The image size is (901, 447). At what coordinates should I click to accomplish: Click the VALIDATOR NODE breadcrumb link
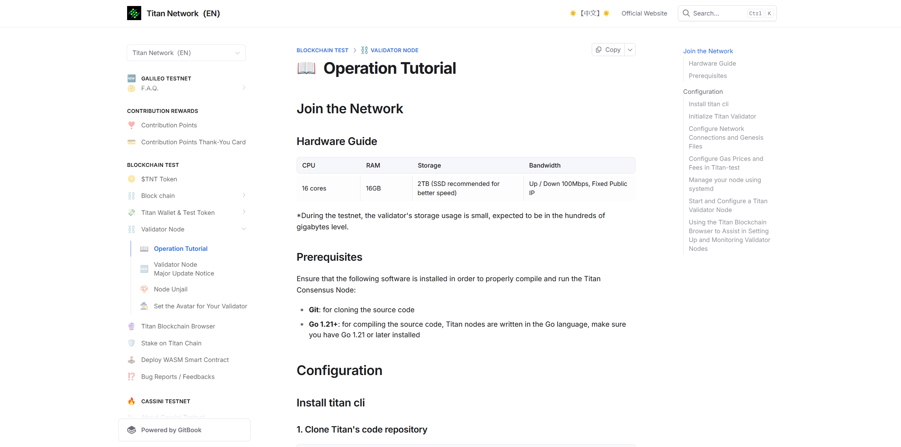coord(394,50)
